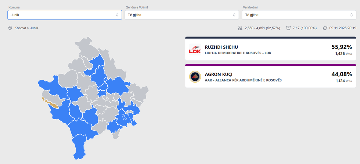Click the 09.11.2025 20:19 update timestamp
360x164 pixels.
pos(343,28)
